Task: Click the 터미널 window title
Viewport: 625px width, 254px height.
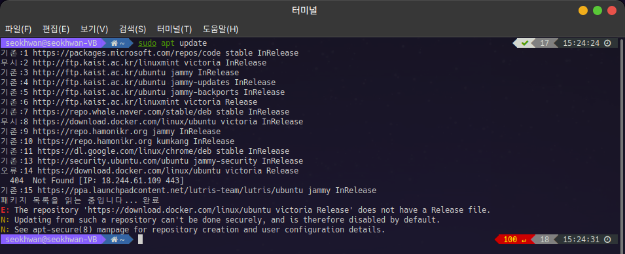Action: point(304,10)
